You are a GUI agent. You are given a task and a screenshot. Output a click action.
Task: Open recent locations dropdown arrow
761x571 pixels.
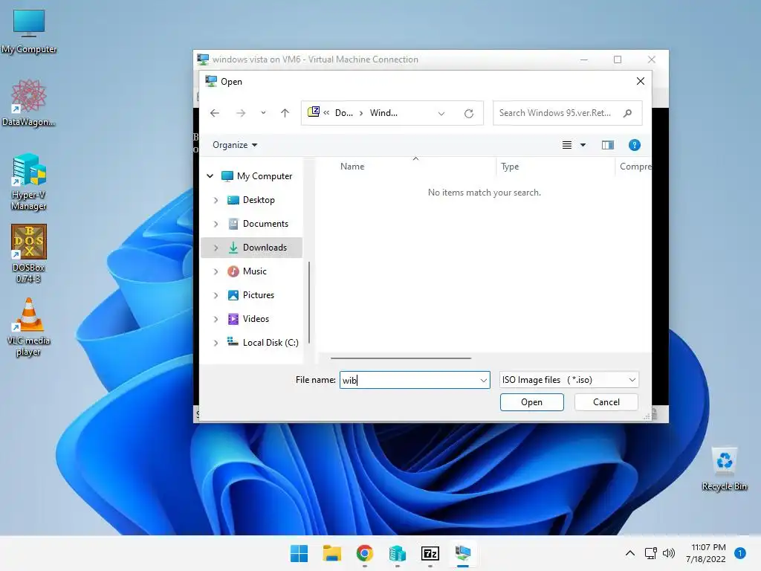(263, 113)
